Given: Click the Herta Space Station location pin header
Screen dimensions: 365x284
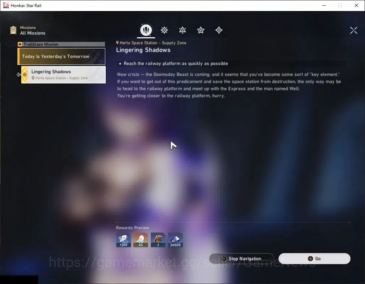Looking at the screenshot, I should point(117,43).
